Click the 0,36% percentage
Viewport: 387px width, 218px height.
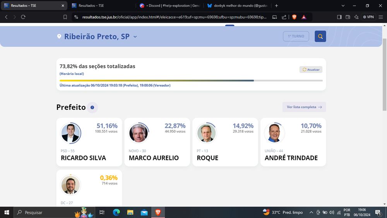click(109, 178)
